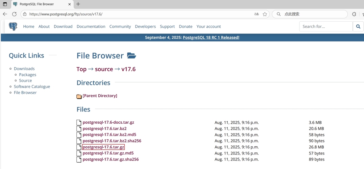Open a new browser tab
Image resolution: width=364 pixels, height=169 pixels.
78,4
